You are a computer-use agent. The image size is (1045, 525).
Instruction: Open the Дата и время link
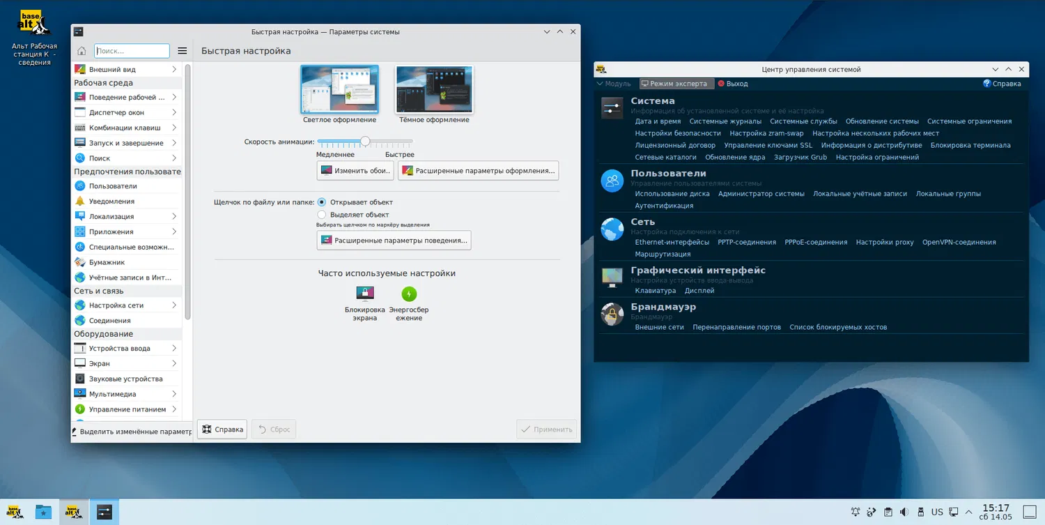(x=658, y=121)
